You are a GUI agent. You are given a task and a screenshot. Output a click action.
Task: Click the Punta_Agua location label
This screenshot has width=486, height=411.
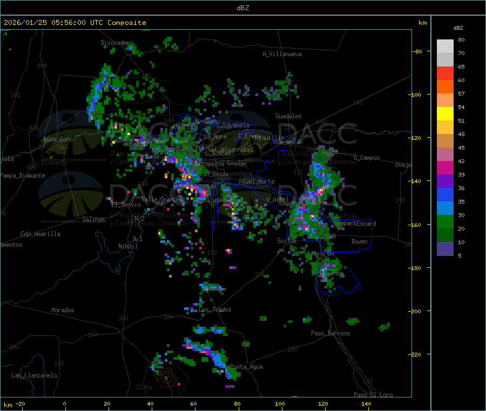click(x=246, y=367)
